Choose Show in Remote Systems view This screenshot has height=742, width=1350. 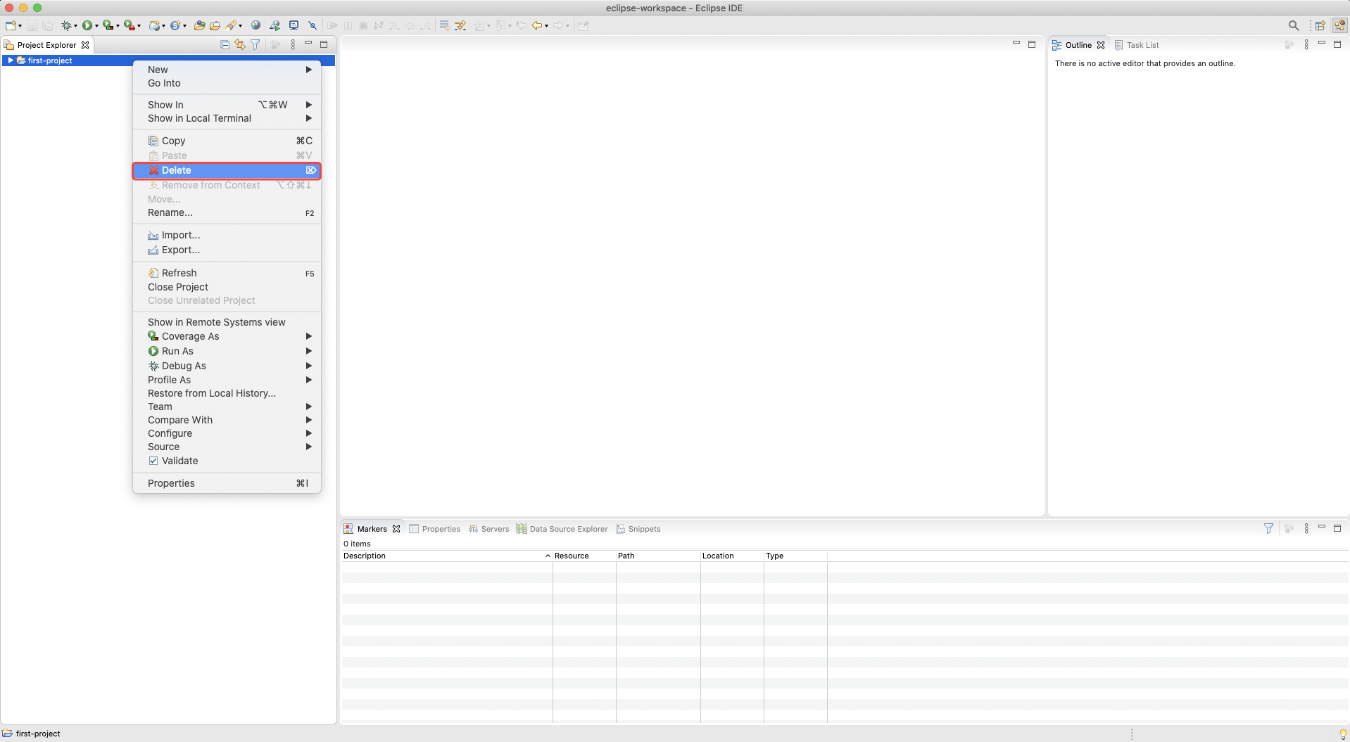[x=227, y=322]
